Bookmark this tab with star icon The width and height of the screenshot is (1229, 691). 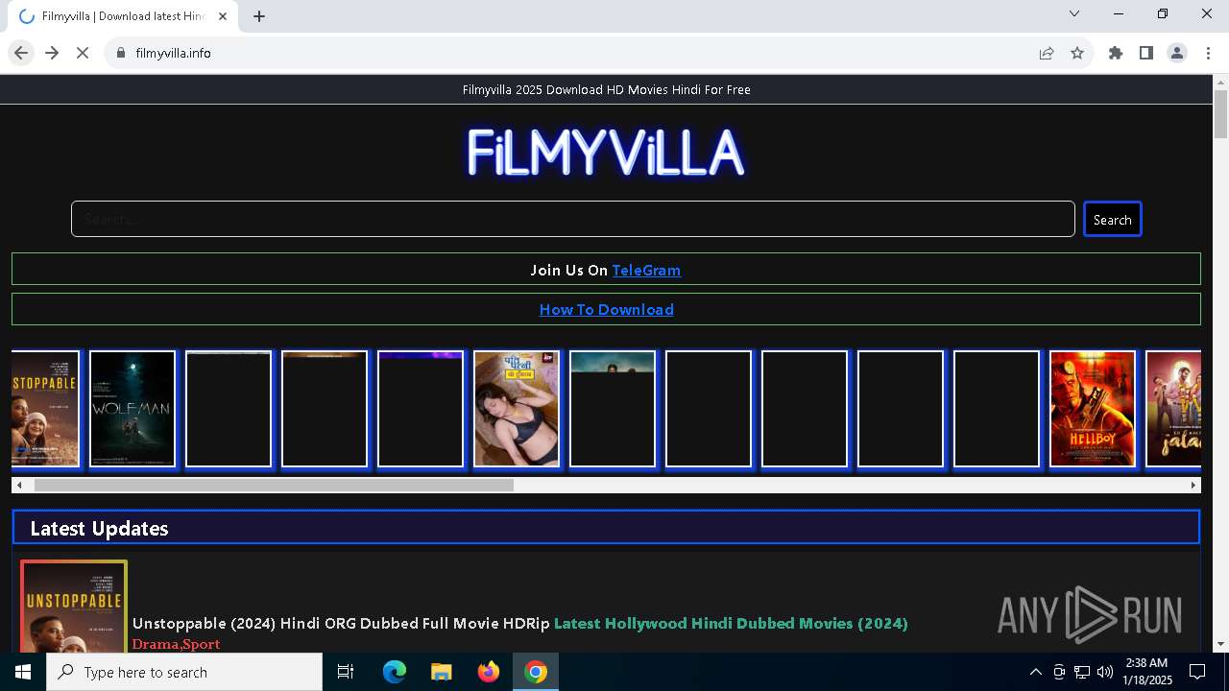click(1077, 53)
